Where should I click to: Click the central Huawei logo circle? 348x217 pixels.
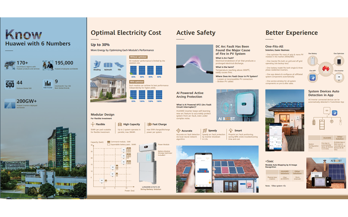tap(326, 69)
